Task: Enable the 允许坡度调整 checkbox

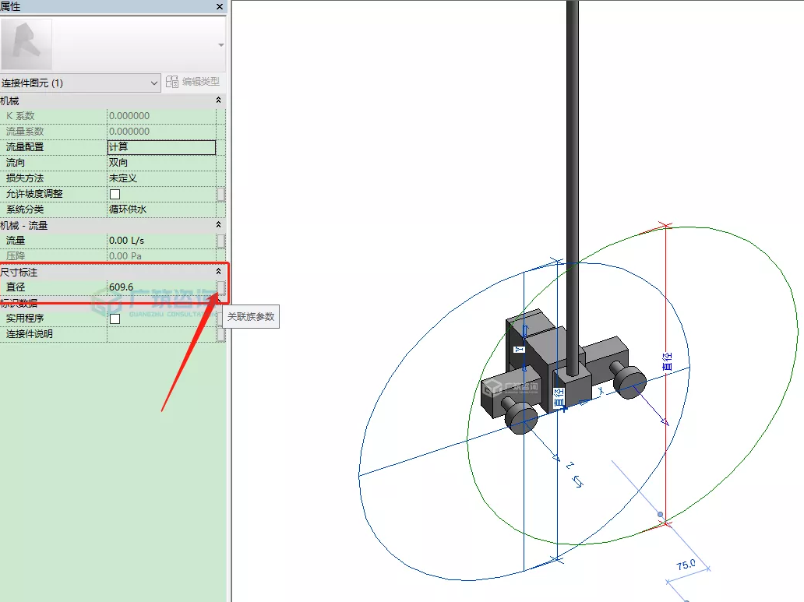Action: coord(115,194)
